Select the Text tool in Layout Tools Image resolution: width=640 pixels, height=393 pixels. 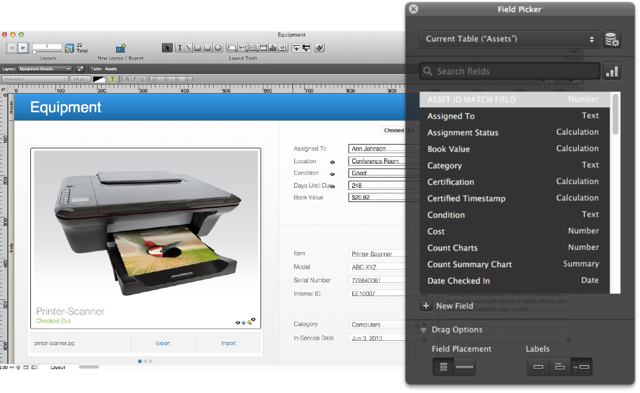point(180,48)
